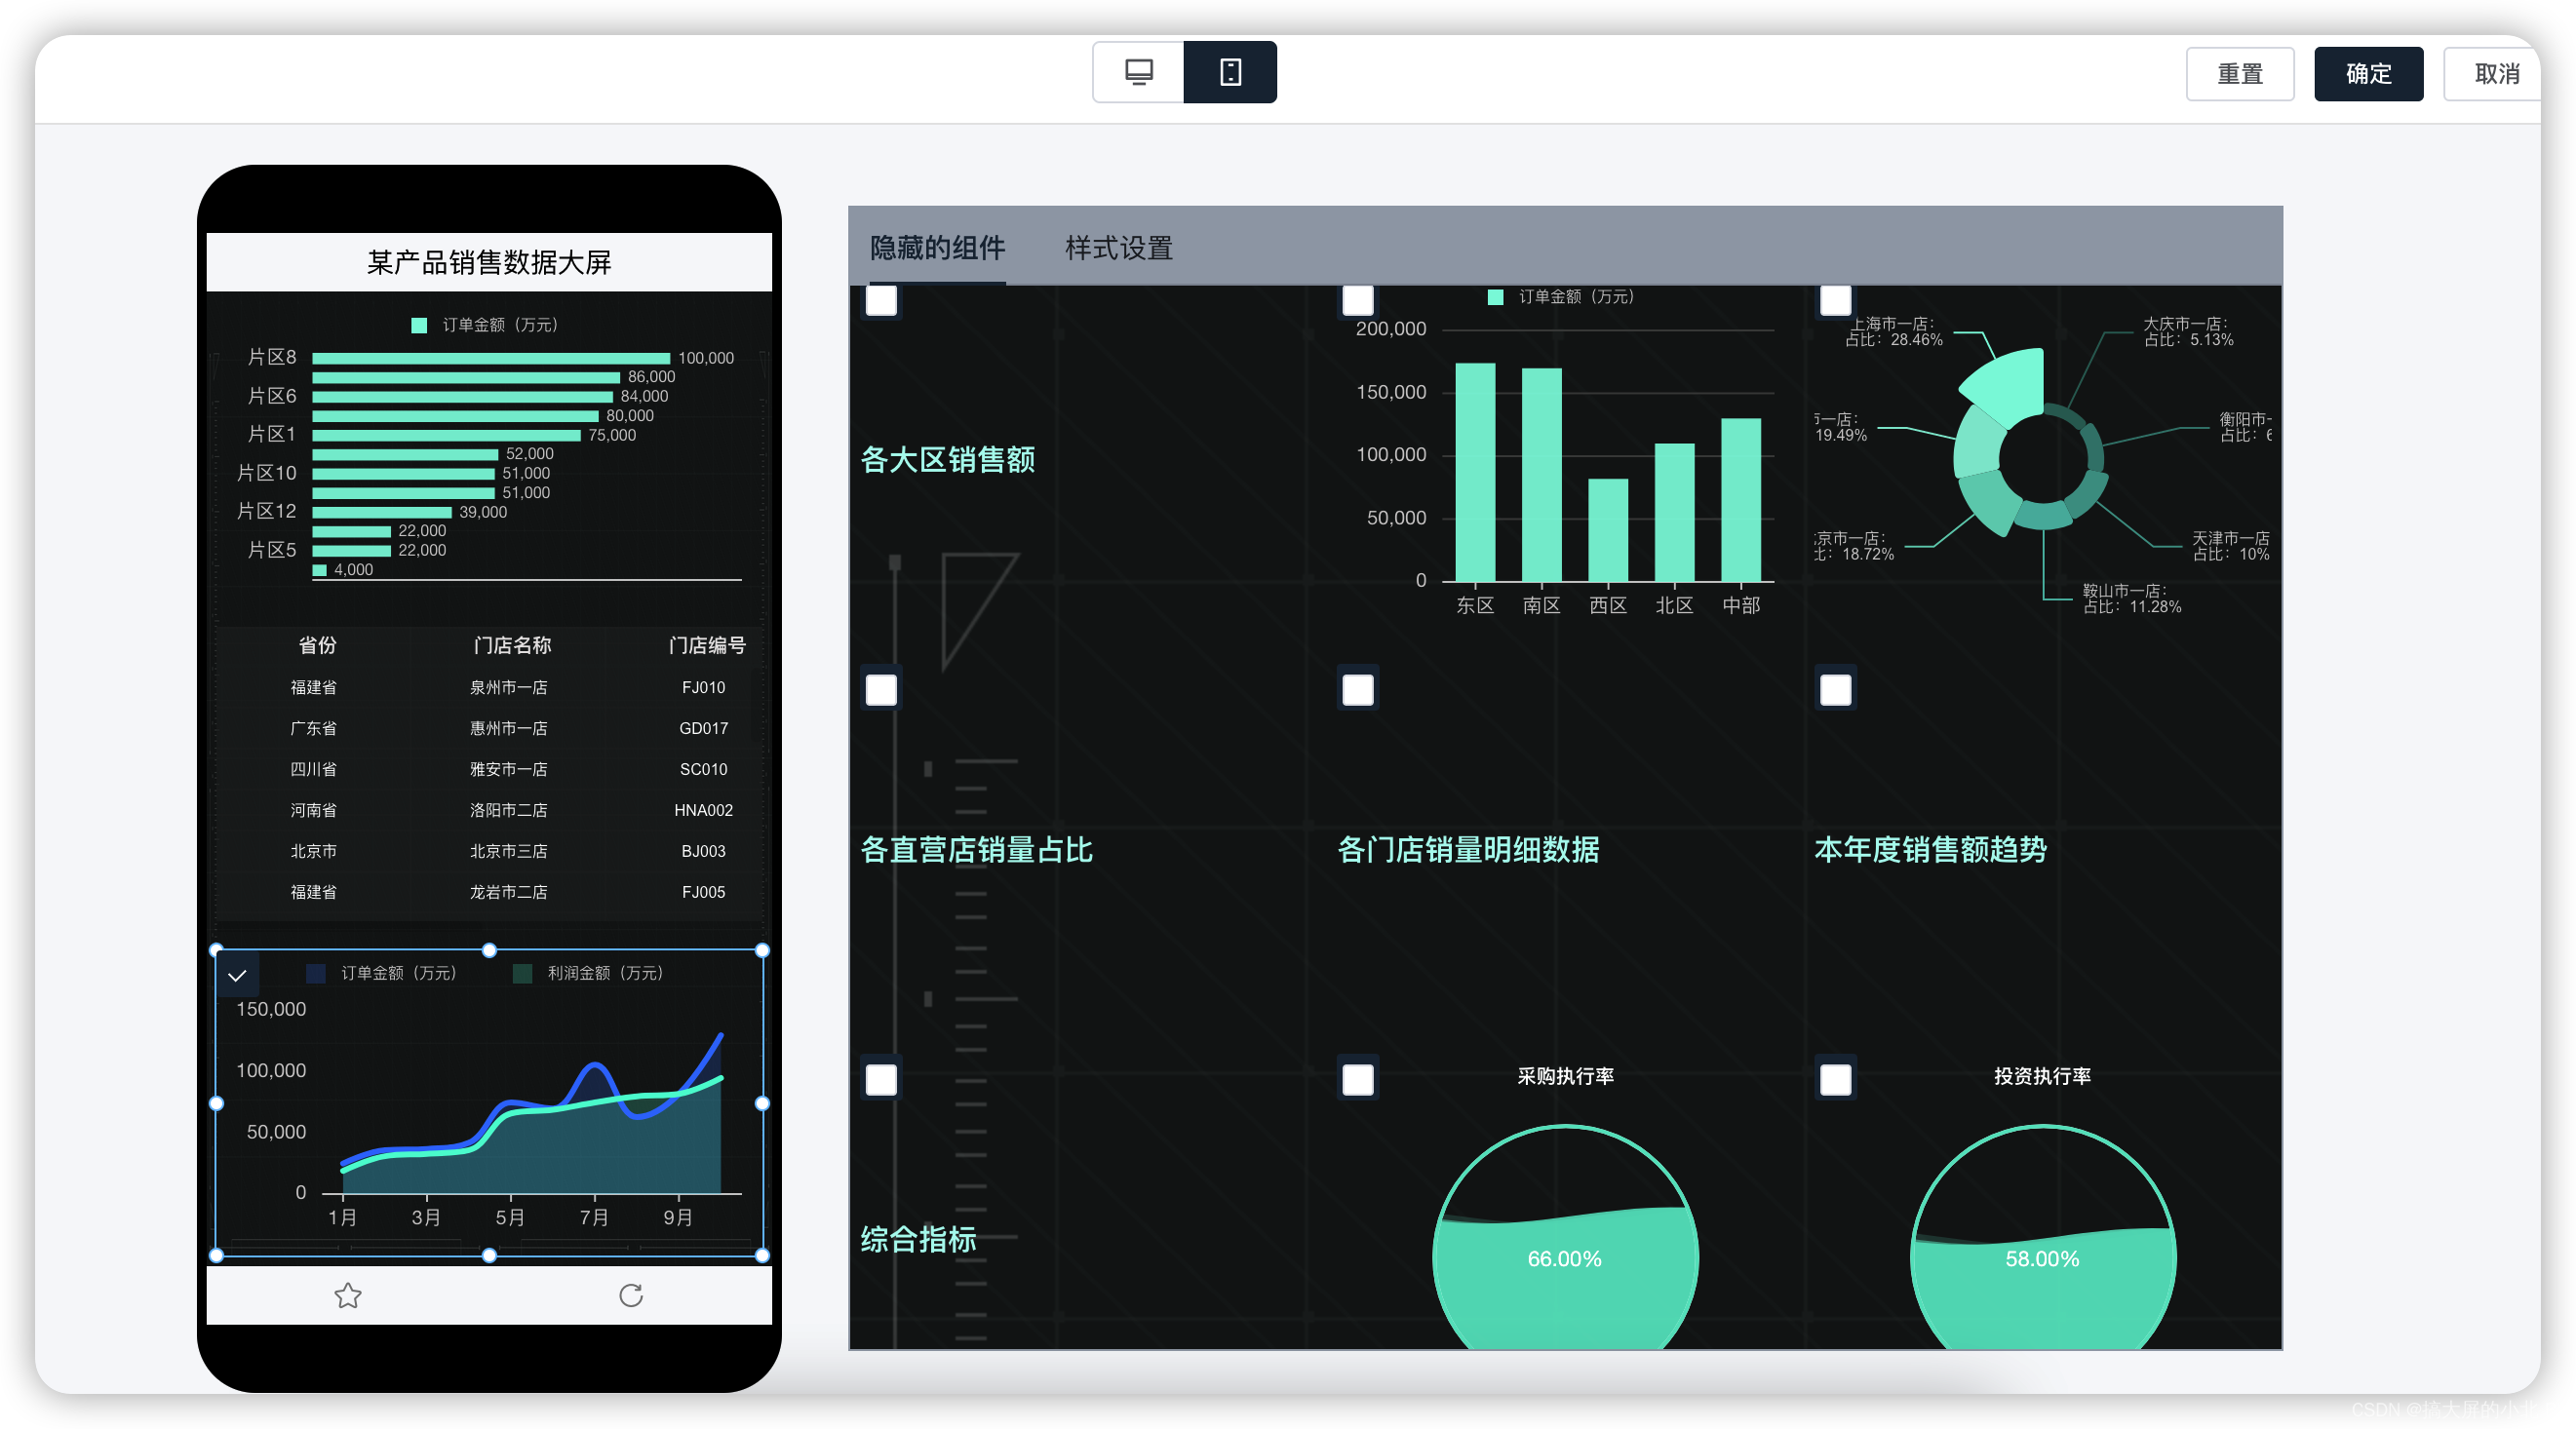
Task: Select mobile layout view icon
Action: [x=1230, y=72]
